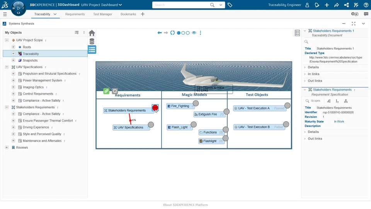Toggle gray circle on UAV - Test Execution A
The image size is (371, 209).
pyautogui.click(x=287, y=105)
